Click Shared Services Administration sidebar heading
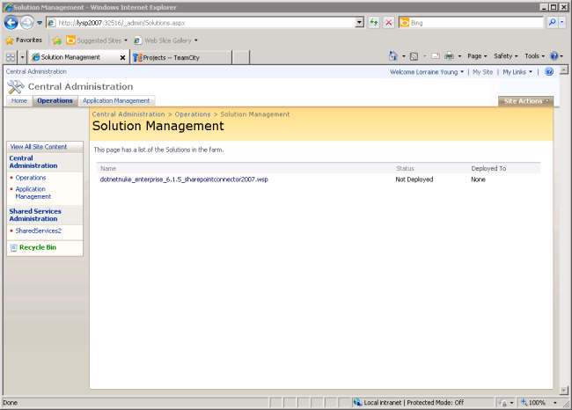 coord(35,215)
